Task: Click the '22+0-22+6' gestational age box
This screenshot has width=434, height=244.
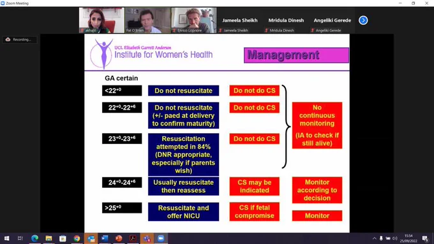Action: (122, 108)
